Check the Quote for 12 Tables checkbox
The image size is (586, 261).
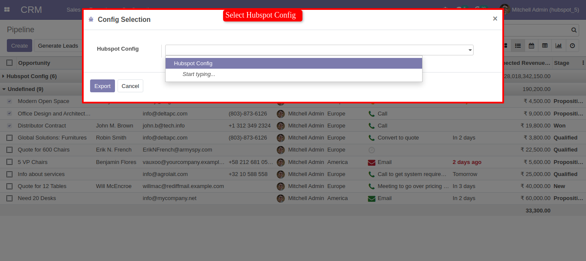pos(9,186)
